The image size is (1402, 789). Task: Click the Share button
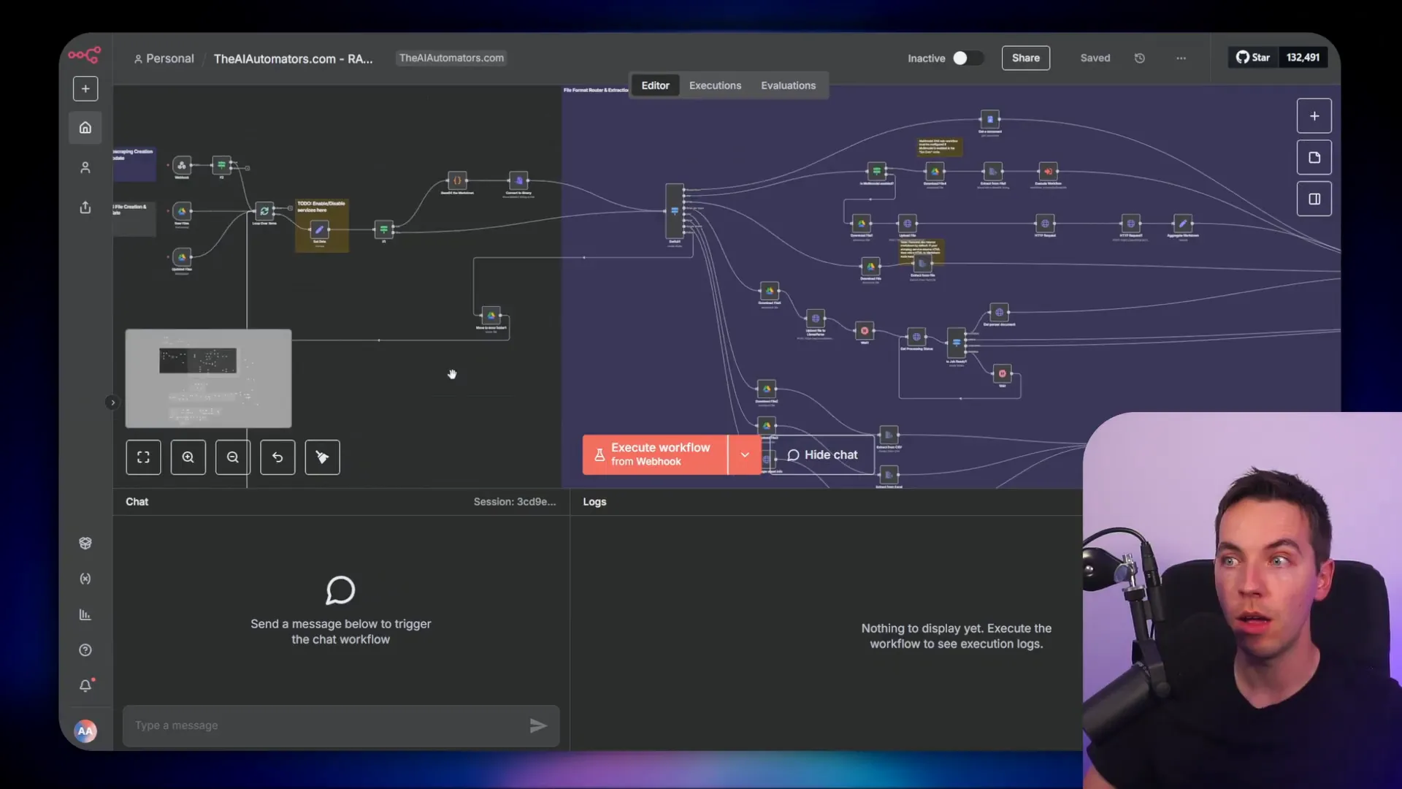(x=1026, y=58)
